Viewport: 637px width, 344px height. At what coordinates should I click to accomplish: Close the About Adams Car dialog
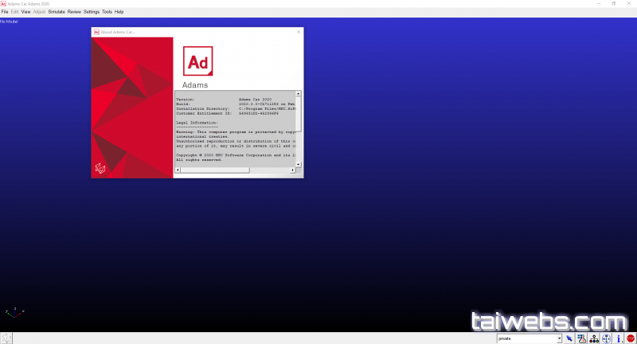[x=299, y=32]
